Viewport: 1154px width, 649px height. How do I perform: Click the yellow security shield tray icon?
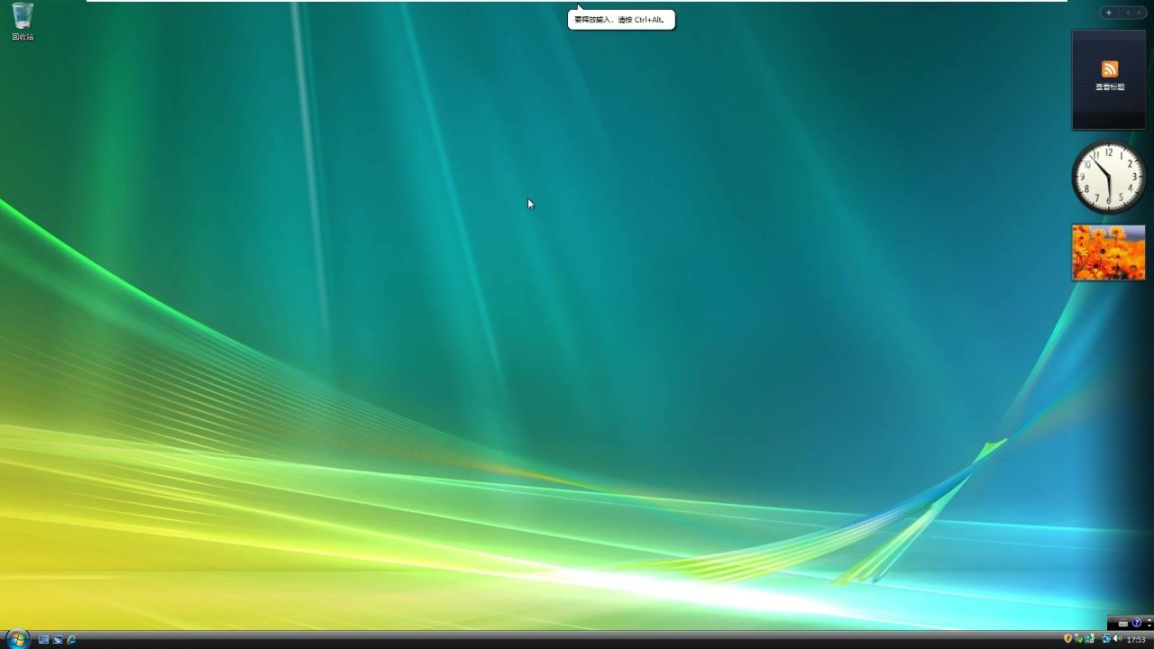coord(1067,638)
